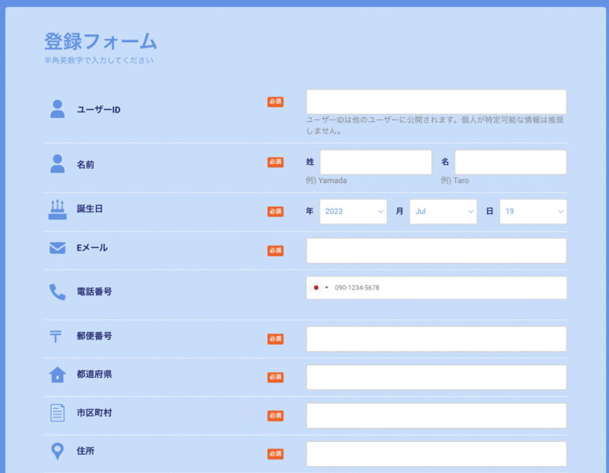The width and height of the screenshot is (609, 473).
Task: Click the 必須 badge in 名前 row
Action: [275, 162]
